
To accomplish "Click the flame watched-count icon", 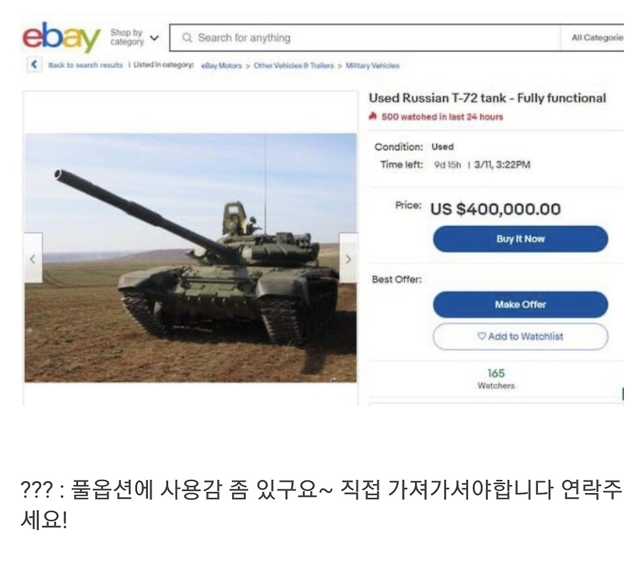I will [372, 116].
